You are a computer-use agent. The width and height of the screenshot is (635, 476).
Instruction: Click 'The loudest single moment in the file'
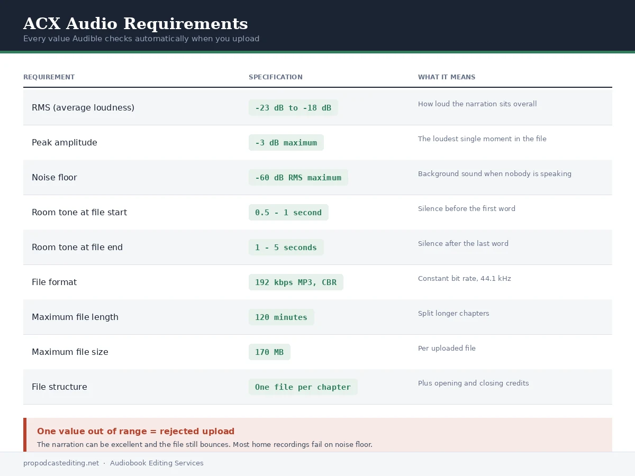point(482,139)
